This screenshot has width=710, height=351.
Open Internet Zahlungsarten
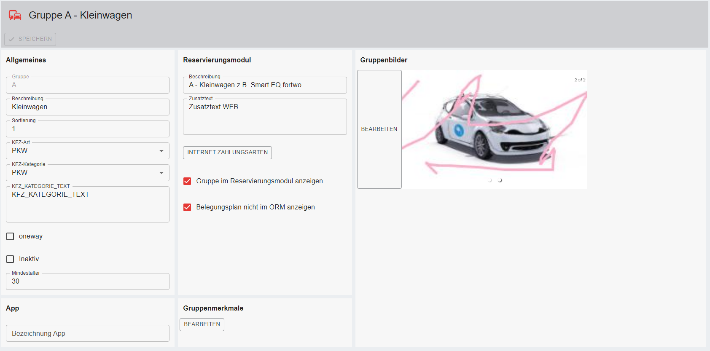tap(227, 153)
